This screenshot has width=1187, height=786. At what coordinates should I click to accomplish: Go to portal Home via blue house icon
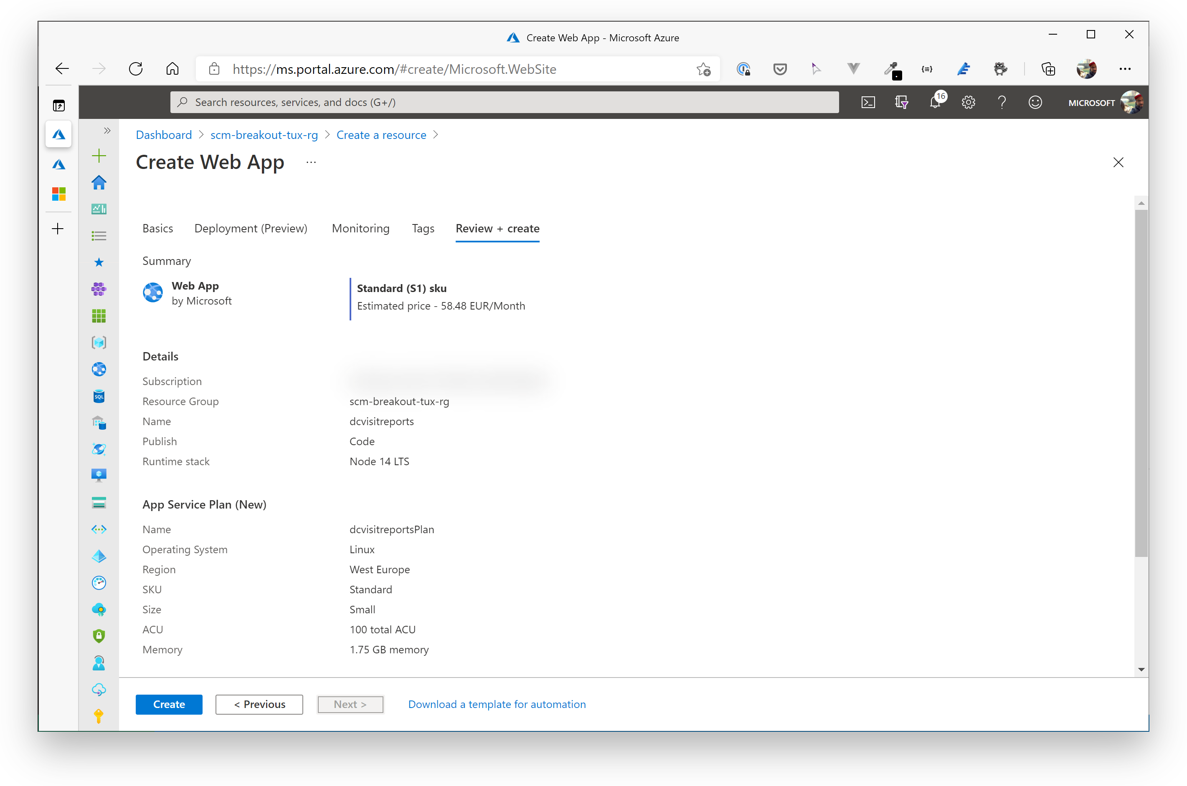[99, 182]
